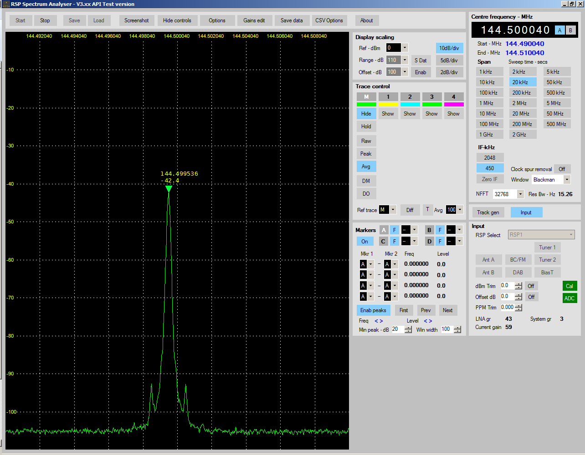Select trace 1 header

coord(388,97)
